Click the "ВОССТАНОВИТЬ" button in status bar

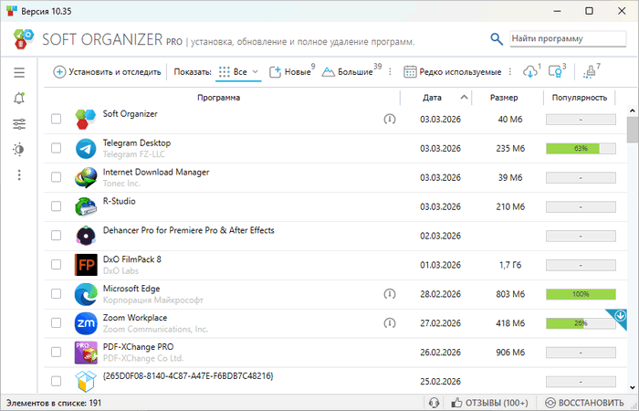coord(584,403)
